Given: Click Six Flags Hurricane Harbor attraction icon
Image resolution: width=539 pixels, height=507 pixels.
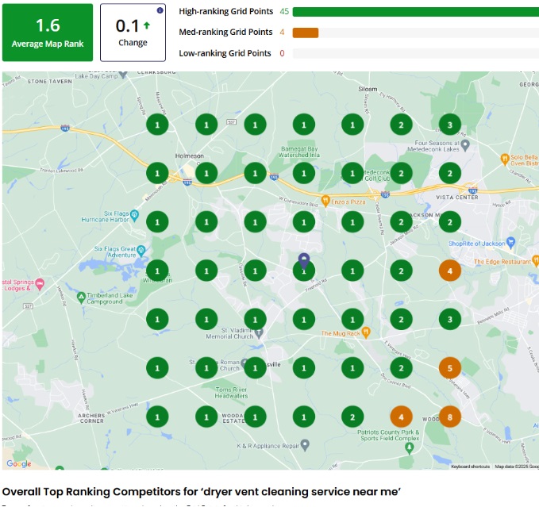Looking at the screenshot, I should click(x=135, y=215).
